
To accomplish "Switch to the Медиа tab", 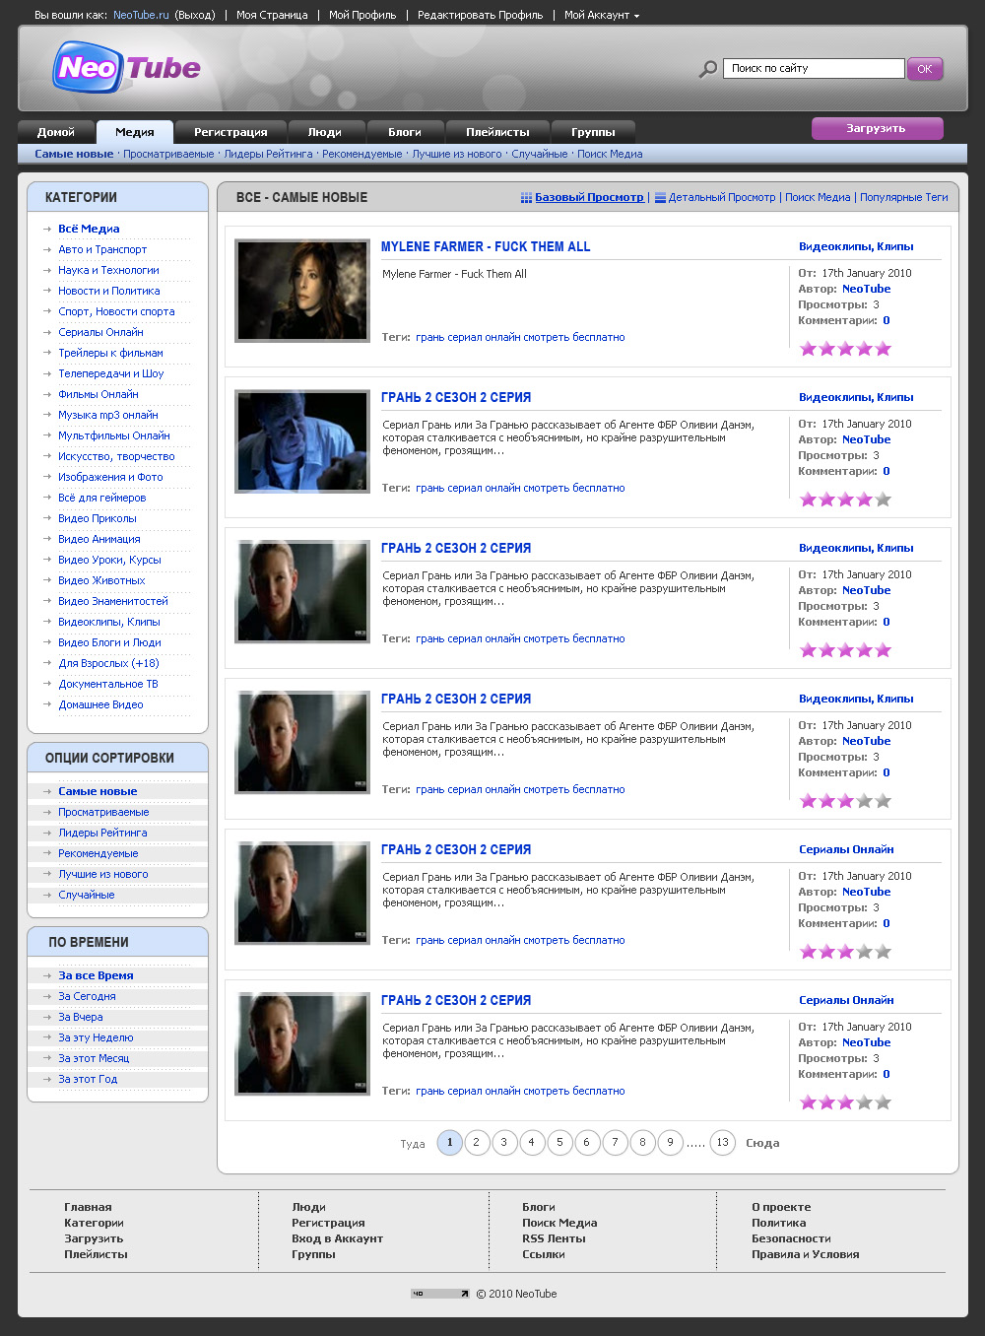I will [x=135, y=132].
